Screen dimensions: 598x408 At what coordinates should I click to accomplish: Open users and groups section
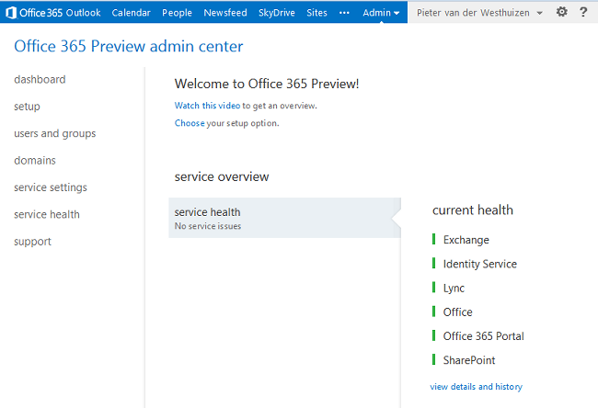click(55, 133)
